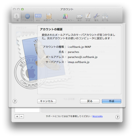Open the 作成 composing preferences icon
Viewport: 134px width, 138px height.
[x=88, y=17]
